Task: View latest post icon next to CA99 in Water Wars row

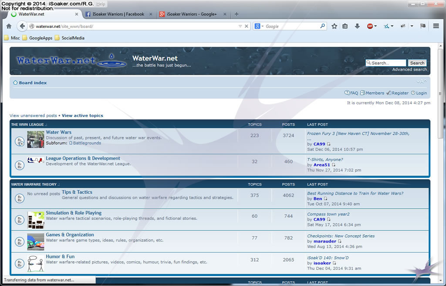Action: (328, 144)
